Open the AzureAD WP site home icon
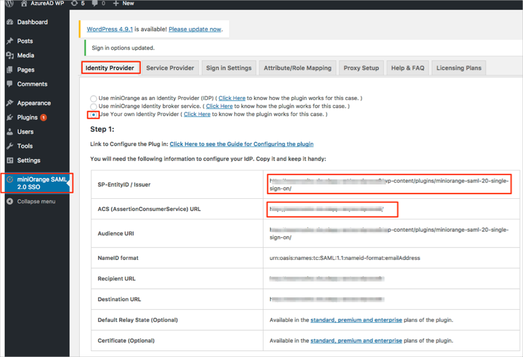This screenshot has height=357, width=523. (24, 4)
